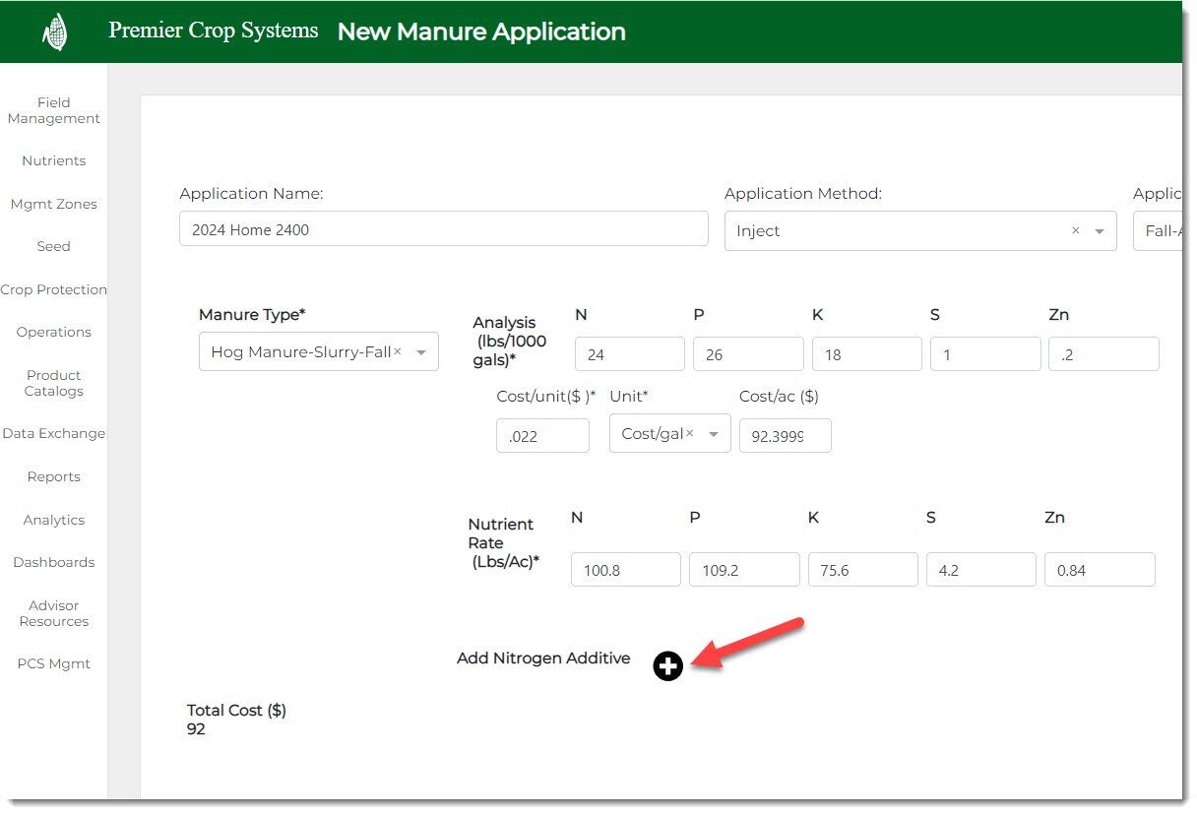Image resolution: width=1197 pixels, height=814 pixels.
Task: Select Crop Protection in the sidebar
Action: pyautogui.click(x=54, y=289)
